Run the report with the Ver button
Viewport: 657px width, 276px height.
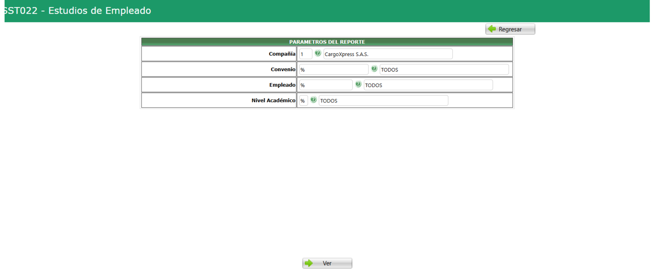pos(327,263)
